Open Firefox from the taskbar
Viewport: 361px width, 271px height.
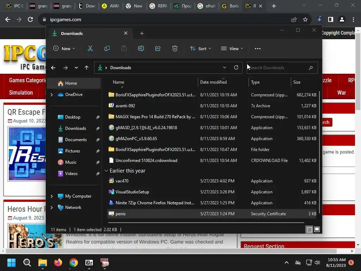pos(58,263)
